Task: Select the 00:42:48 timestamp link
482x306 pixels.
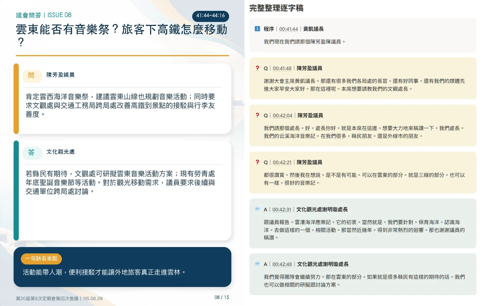Action: click(282, 264)
